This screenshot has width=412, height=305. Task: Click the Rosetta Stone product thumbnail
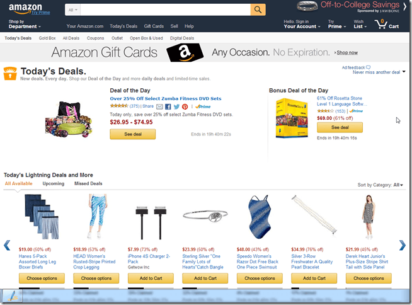[292, 118]
